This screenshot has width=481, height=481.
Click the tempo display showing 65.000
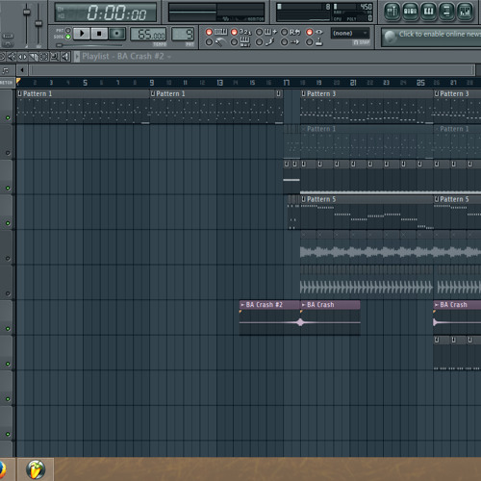[x=148, y=35]
